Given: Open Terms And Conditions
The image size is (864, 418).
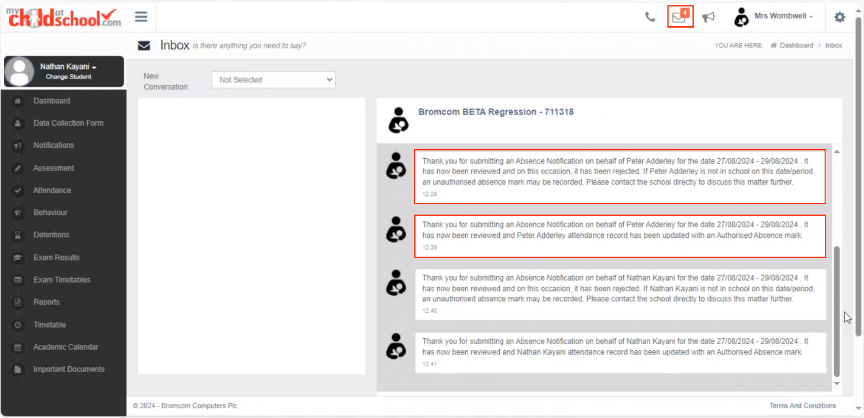Looking at the screenshot, I should [x=802, y=405].
